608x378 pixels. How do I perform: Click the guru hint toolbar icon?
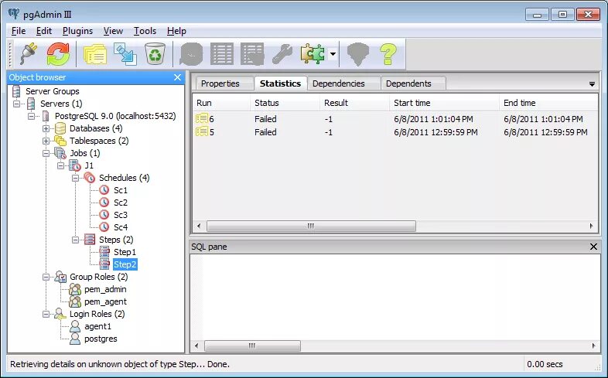(357, 54)
